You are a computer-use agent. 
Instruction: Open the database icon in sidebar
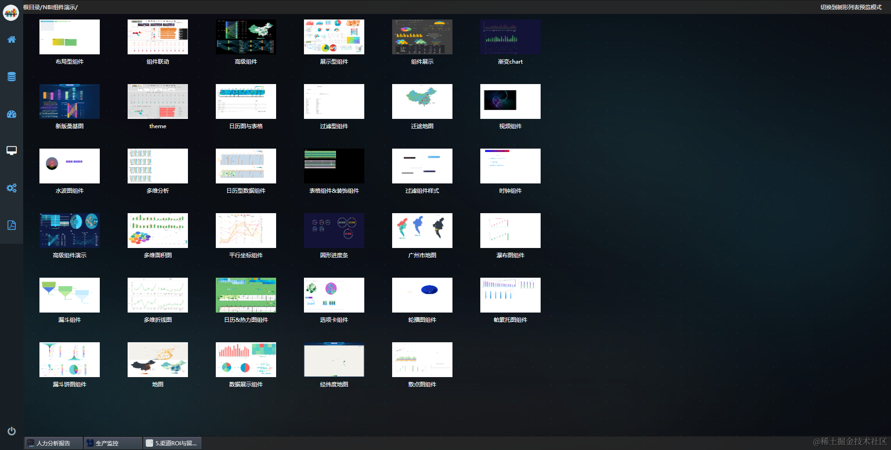click(x=12, y=77)
